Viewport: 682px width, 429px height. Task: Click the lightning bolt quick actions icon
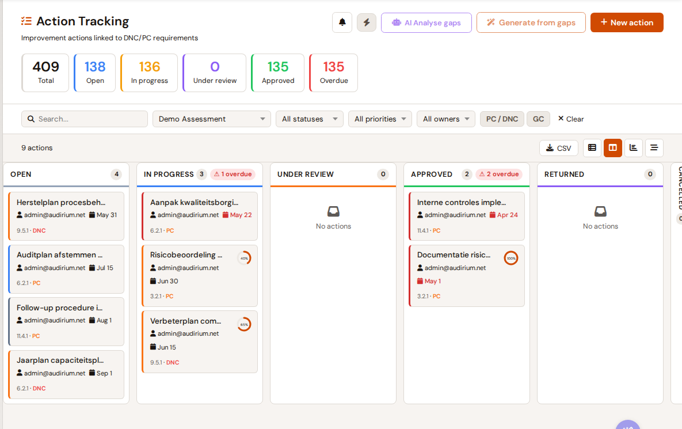pyautogui.click(x=367, y=22)
